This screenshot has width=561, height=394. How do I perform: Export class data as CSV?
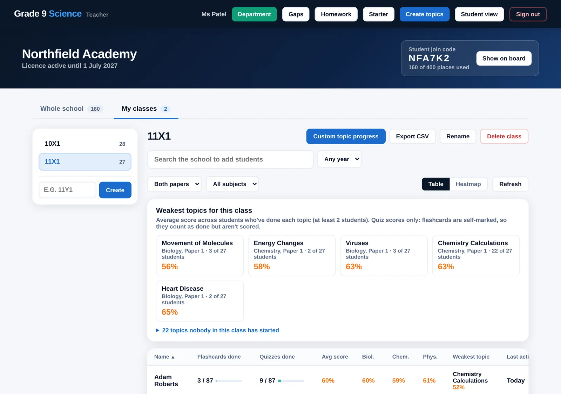[x=412, y=136]
